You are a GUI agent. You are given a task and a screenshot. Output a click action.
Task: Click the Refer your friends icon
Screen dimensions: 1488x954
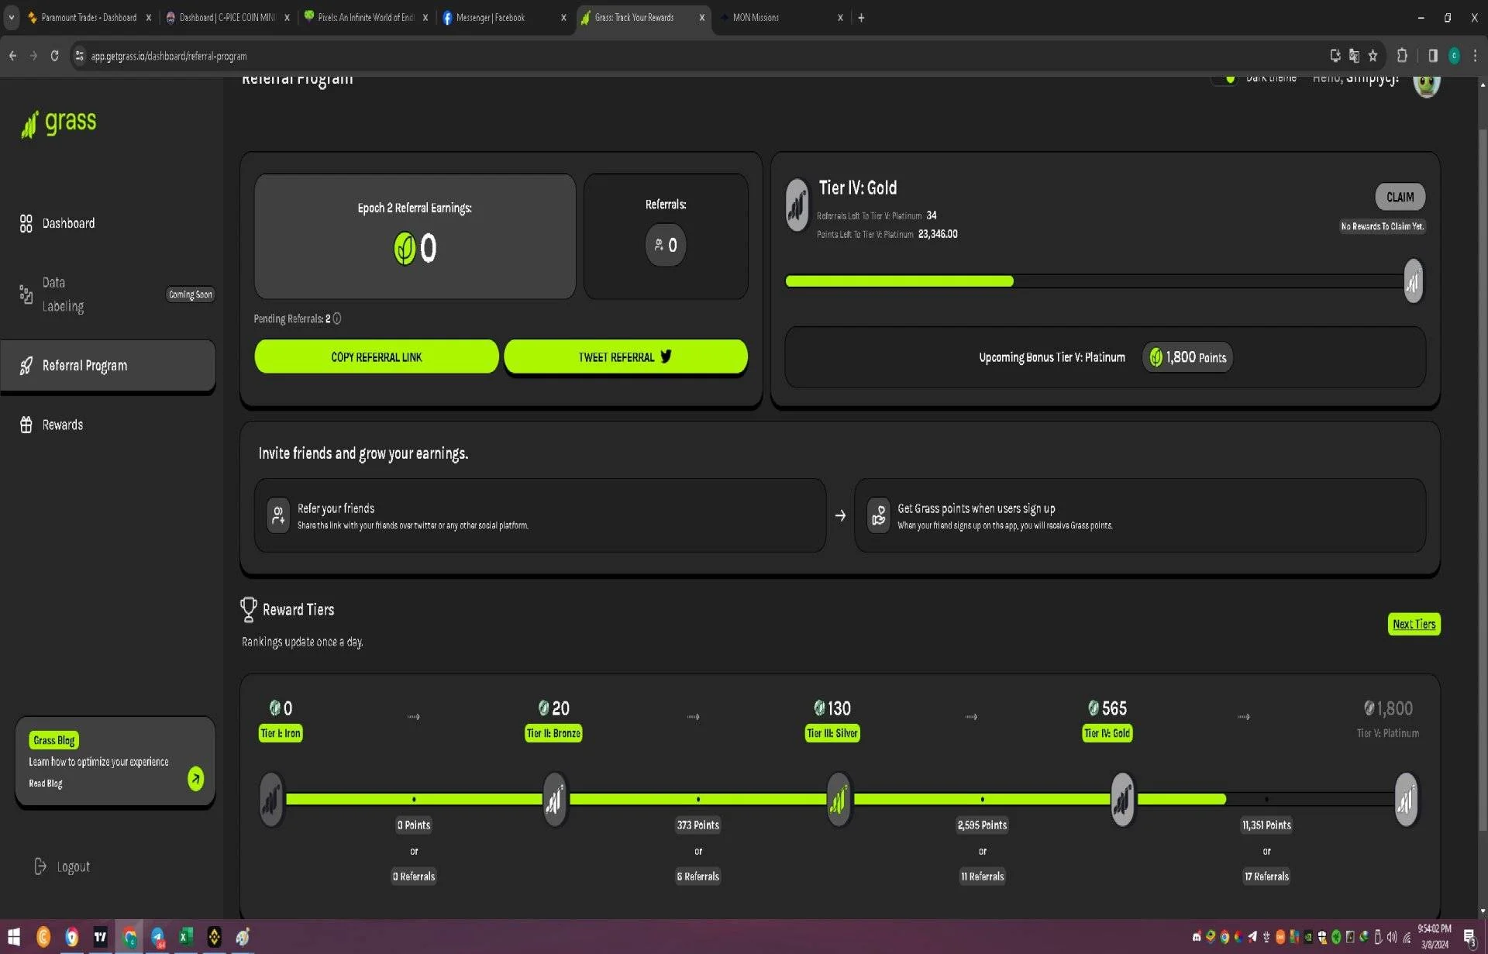pyautogui.click(x=278, y=515)
